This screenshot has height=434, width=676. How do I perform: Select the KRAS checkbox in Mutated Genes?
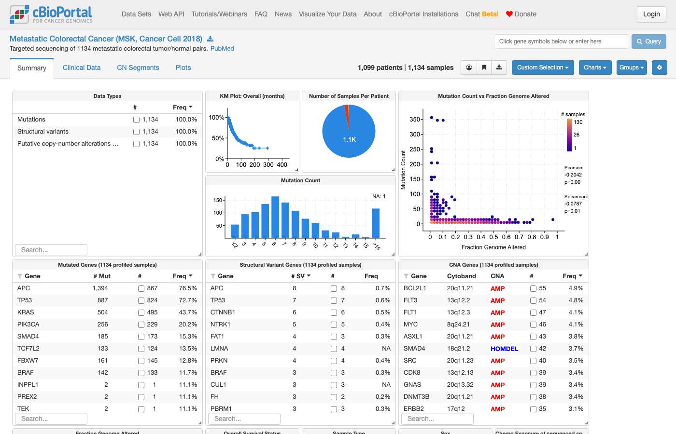(x=141, y=312)
